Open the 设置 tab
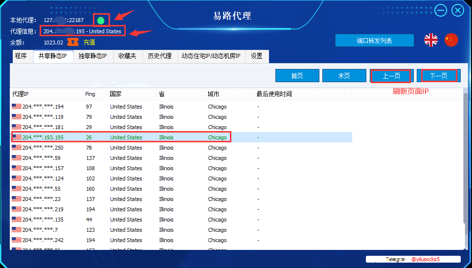Image resolution: width=472 pixels, height=268 pixels. [257, 56]
